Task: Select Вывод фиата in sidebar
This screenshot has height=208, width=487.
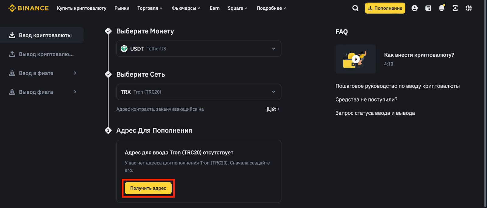Action: tap(42, 92)
